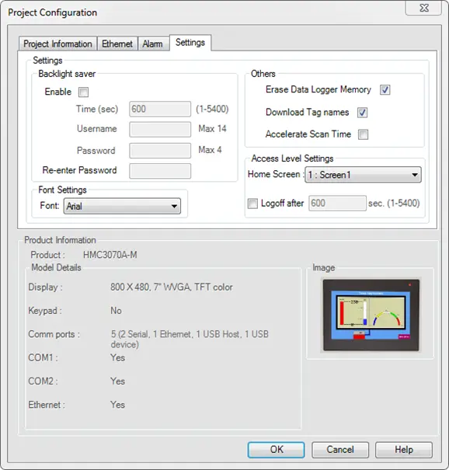Click the Max 14 hint text
449x470 pixels.
pyautogui.click(x=212, y=129)
